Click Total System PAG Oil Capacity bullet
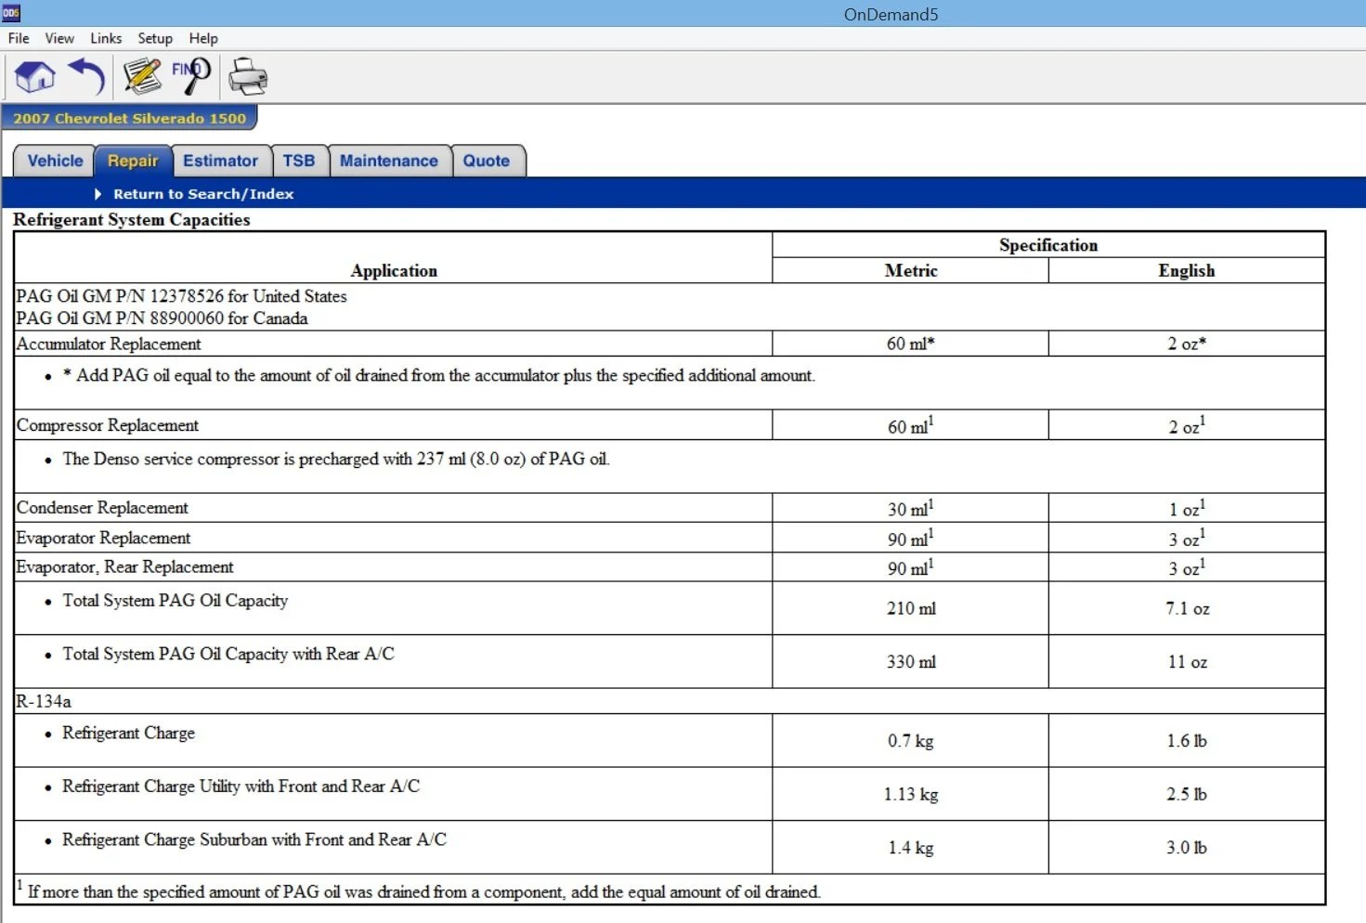1366x923 pixels. (x=176, y=601)
